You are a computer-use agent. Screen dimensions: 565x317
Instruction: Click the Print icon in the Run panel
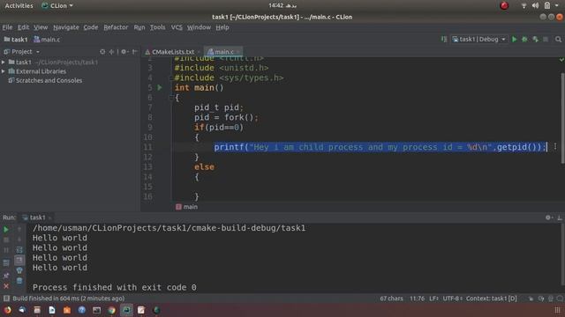click(19, 270)
